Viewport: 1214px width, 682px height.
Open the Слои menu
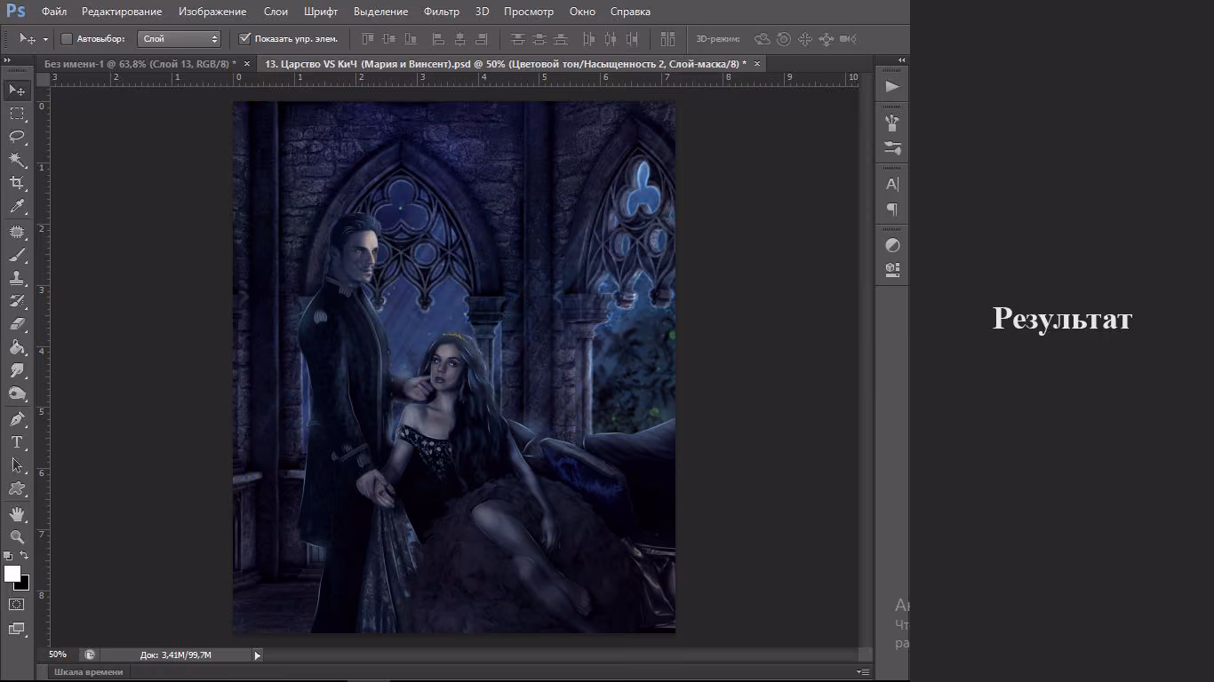click(276, 12)
